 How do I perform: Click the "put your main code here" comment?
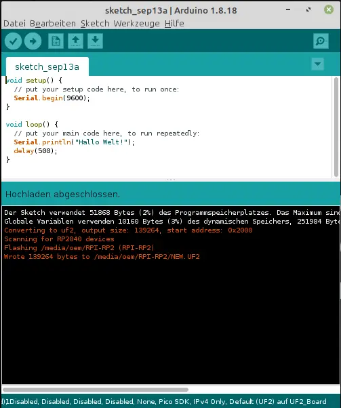coord(106,134)
